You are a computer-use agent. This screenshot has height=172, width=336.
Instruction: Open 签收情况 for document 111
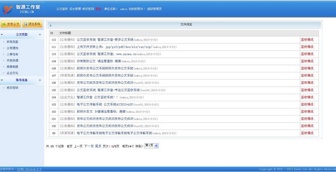[x=307, y=47]
